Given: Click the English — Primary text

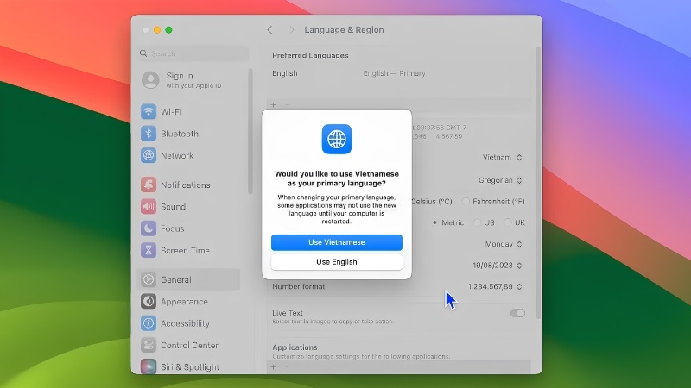Looking at the screenshot, I should point(395,73).
